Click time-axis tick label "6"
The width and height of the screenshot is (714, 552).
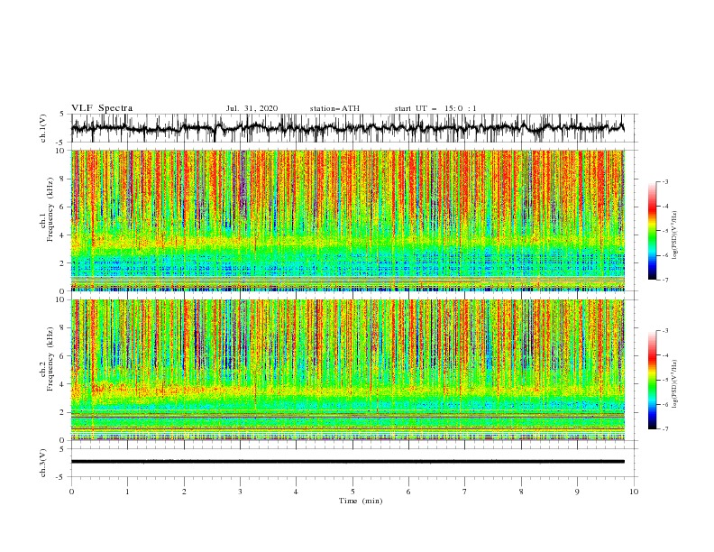click(408, 492)
